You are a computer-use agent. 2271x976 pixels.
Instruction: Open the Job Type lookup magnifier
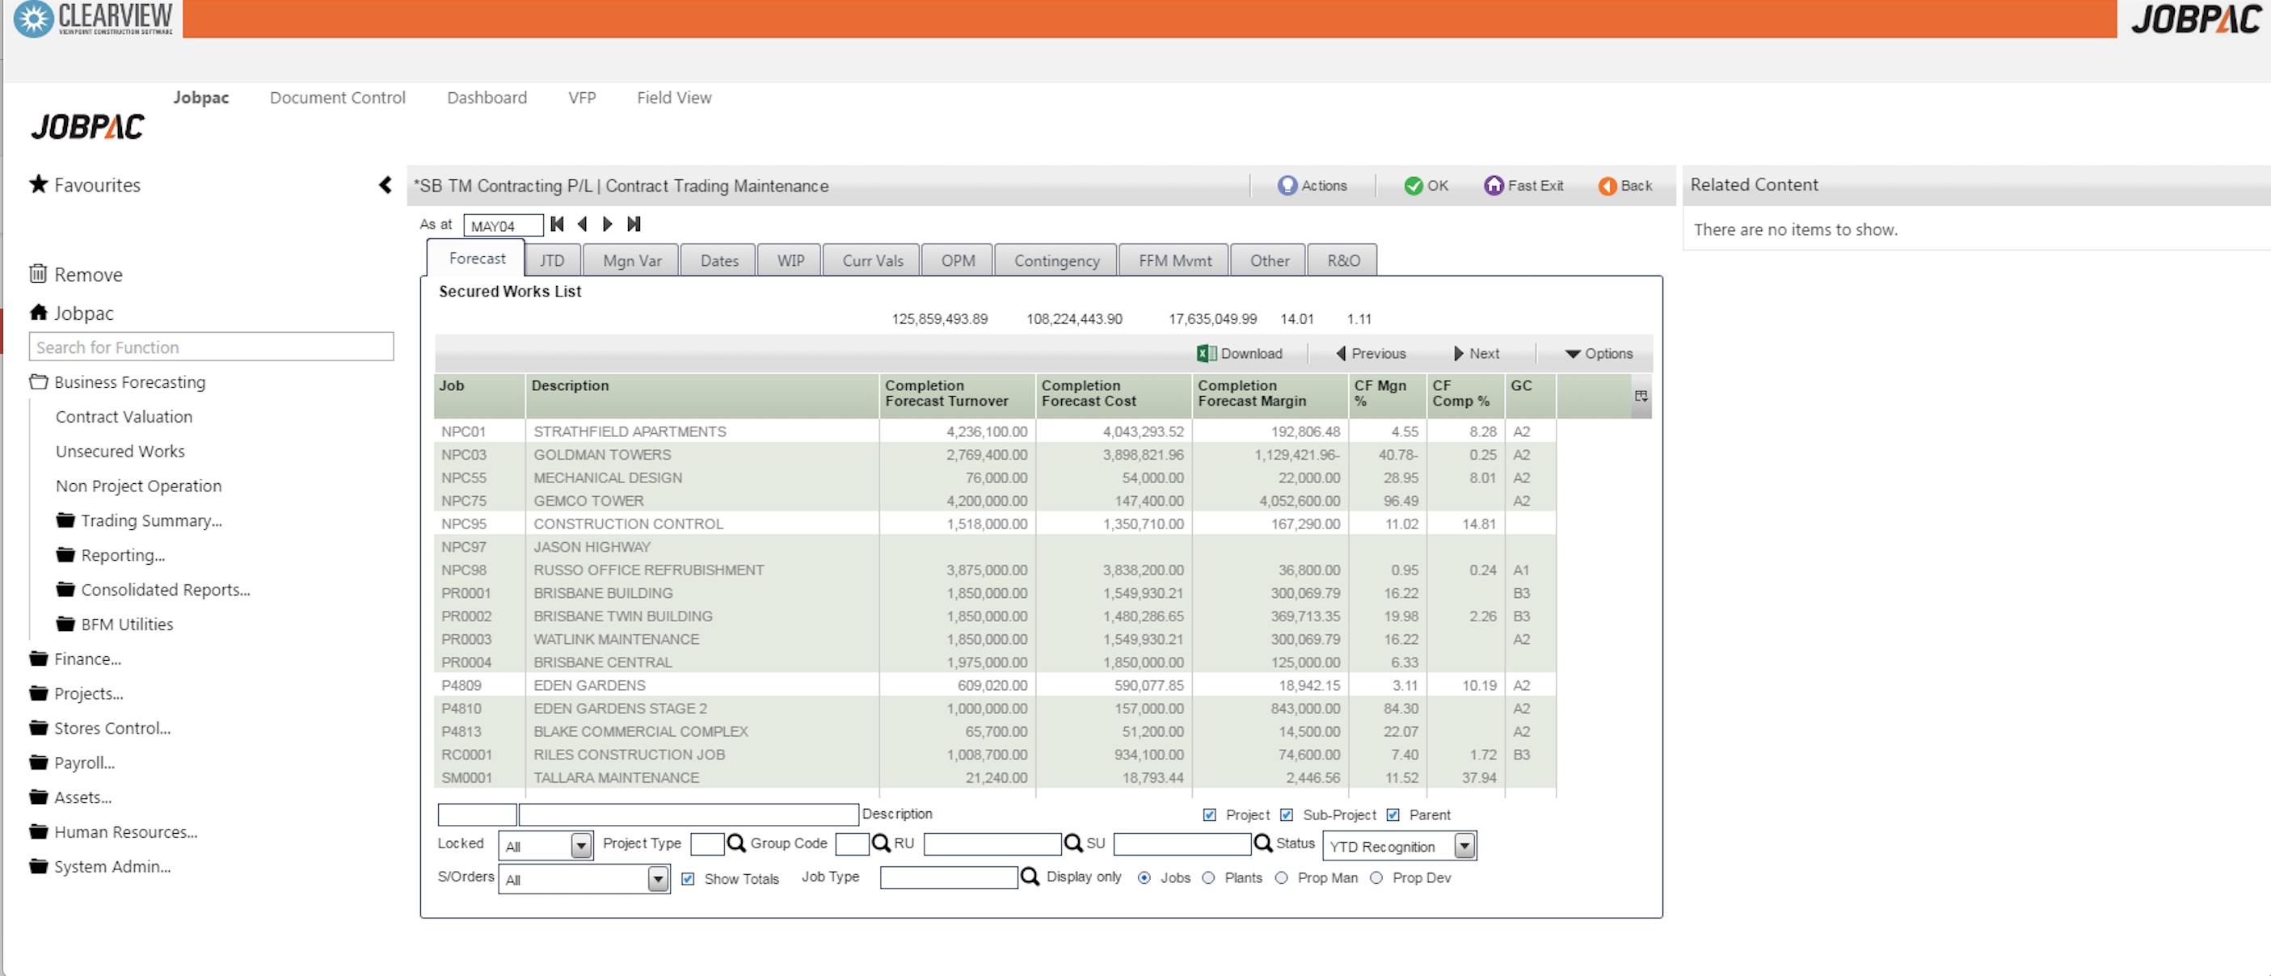1030,877
